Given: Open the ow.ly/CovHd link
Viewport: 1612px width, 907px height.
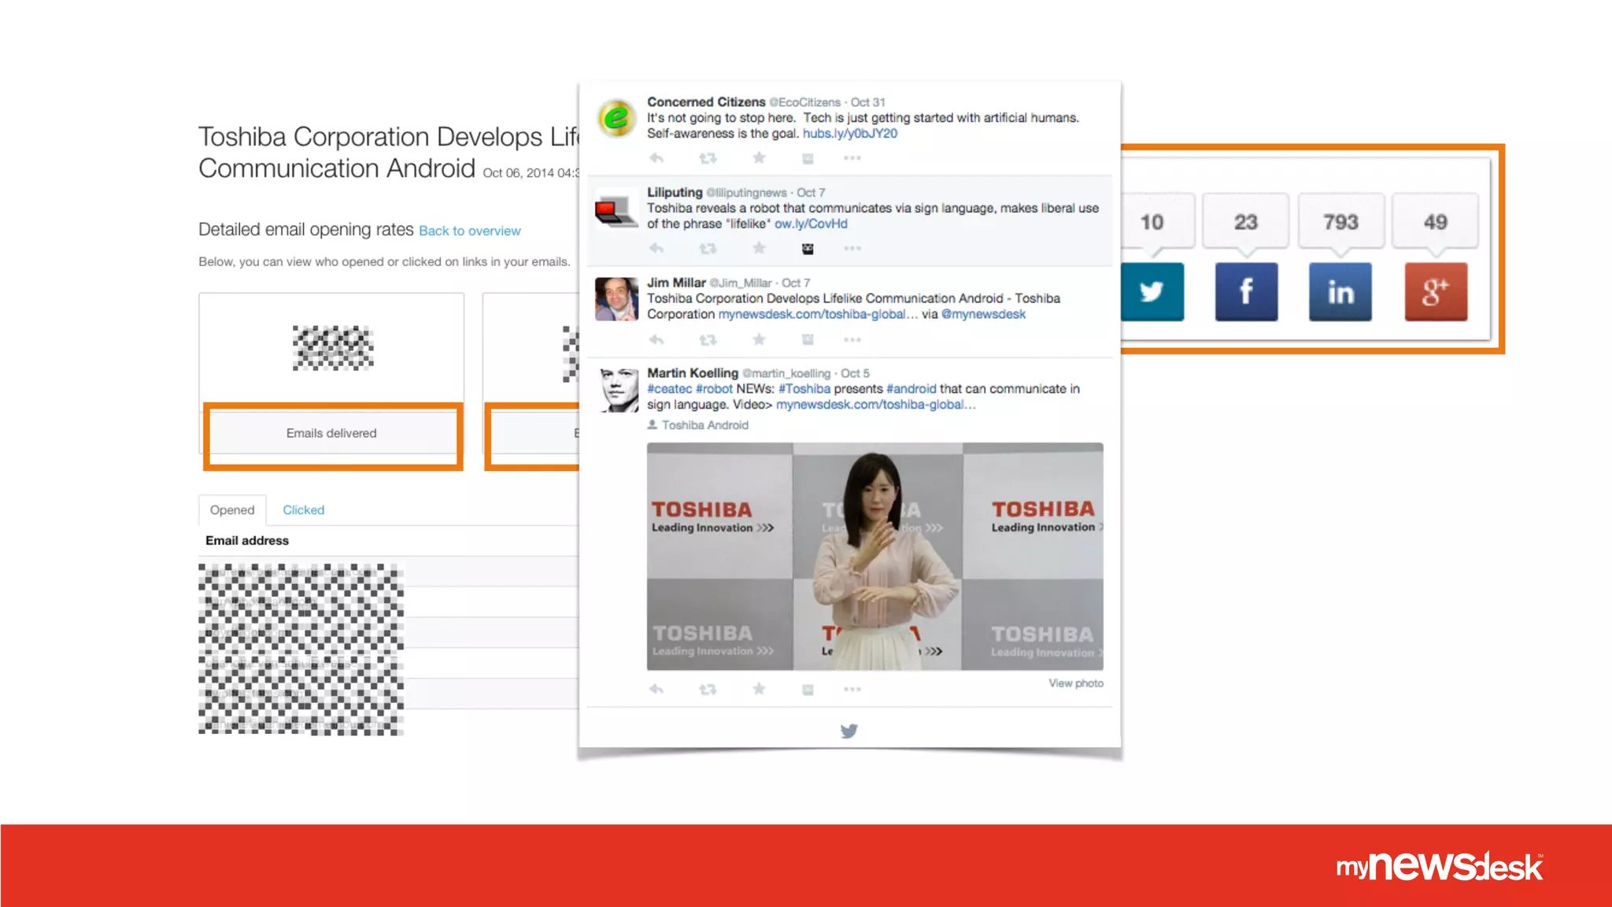Looking at the screenshot, I should click(811, 224).
